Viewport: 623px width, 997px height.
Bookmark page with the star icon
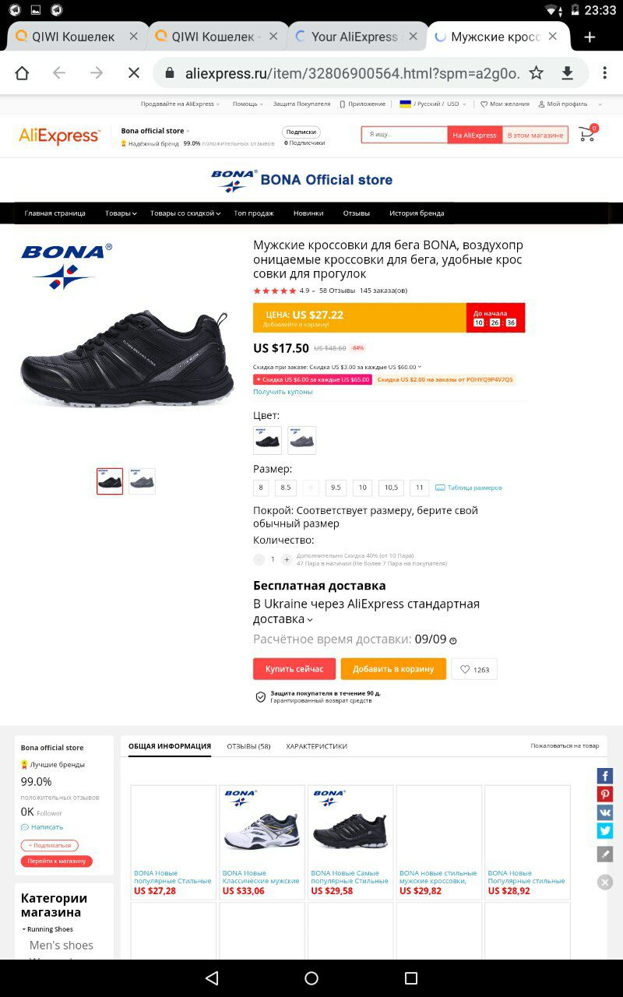(537, 73)
